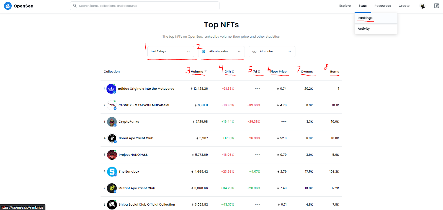Click the adidas Originals collection avatar

click(111, 89)
